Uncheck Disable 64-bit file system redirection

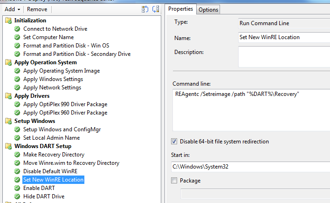pos(174,142)
